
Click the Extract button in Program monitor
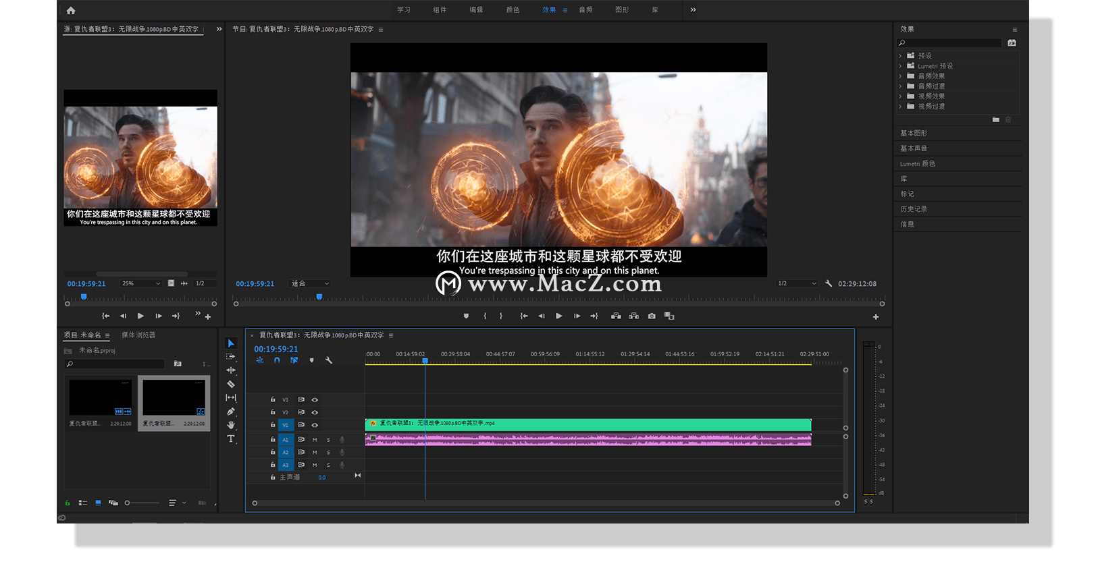click(x=633, y=316)
